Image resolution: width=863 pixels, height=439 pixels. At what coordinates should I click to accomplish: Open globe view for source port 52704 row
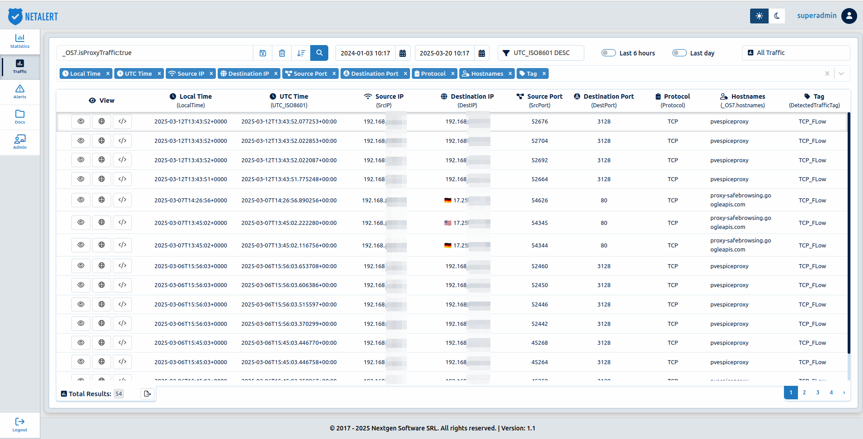click(102, 141)
